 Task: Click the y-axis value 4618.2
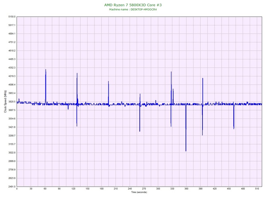click(12, 51)
